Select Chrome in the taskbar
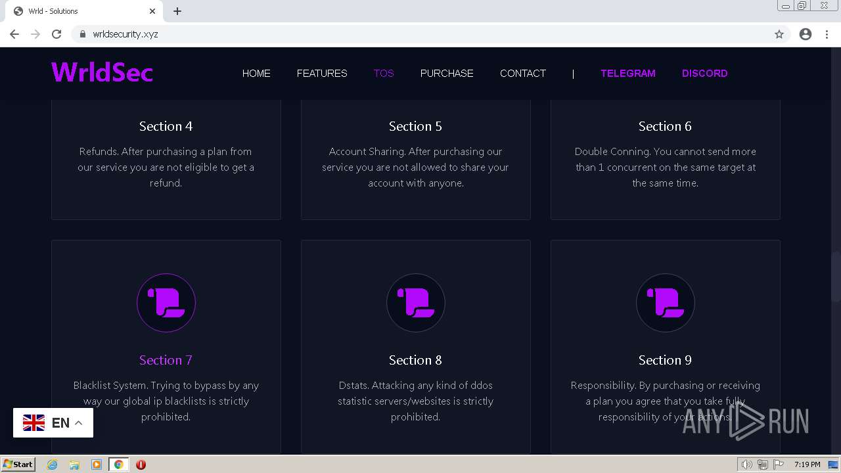Image resolution: width=841 pixels, height=473 pixels. [119, 464]
